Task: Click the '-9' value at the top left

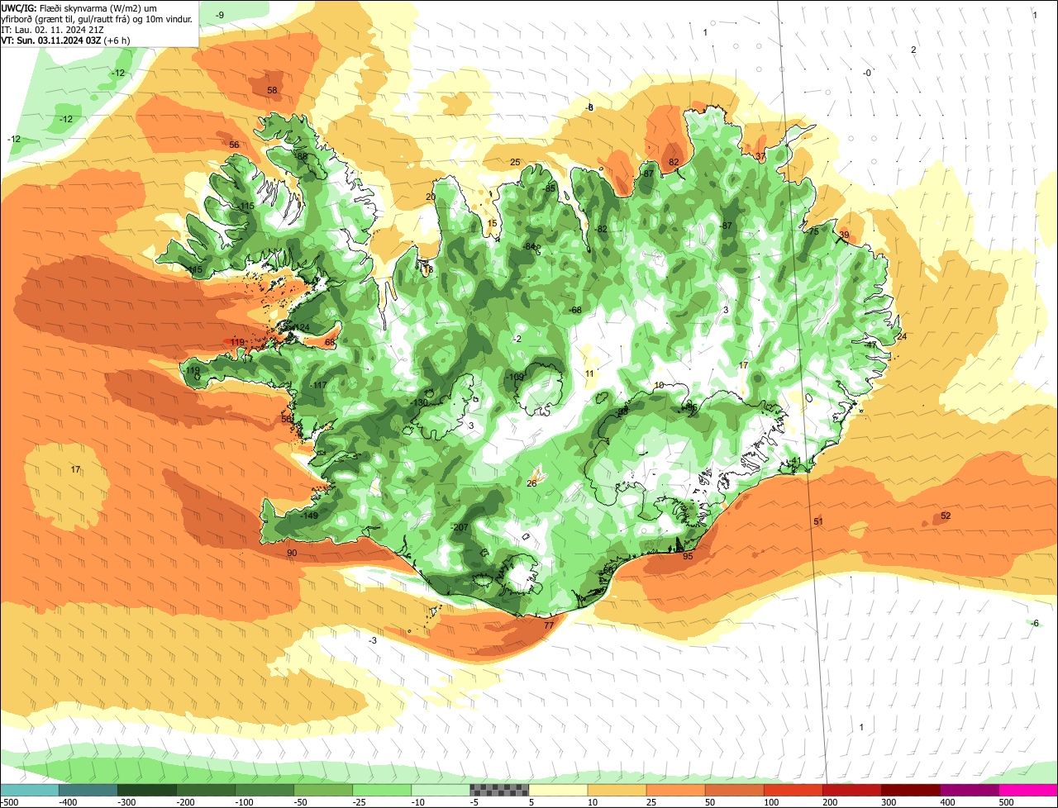Action: [219, 15]
